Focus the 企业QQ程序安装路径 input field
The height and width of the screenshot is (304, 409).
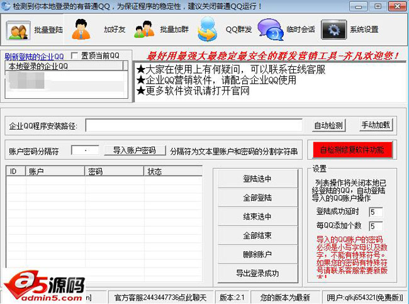coord(194,126)
